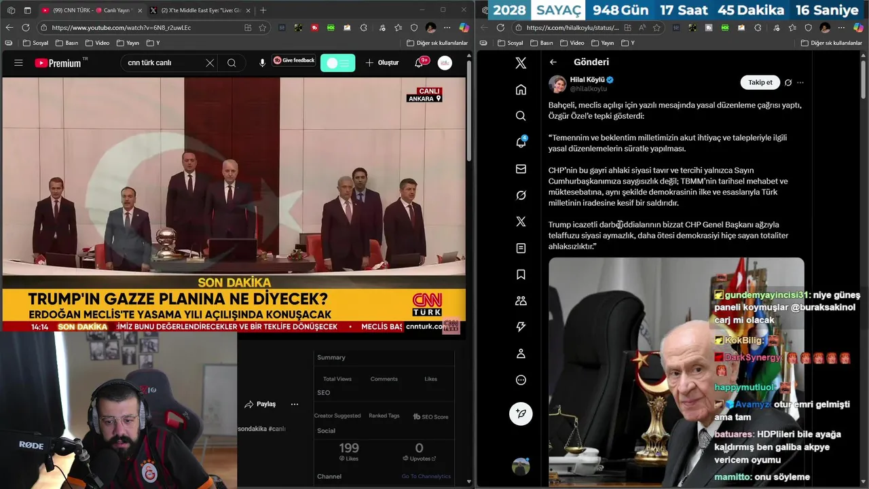
Task: Open Sosyal bookmark folder in left browser
Action: 35,43
